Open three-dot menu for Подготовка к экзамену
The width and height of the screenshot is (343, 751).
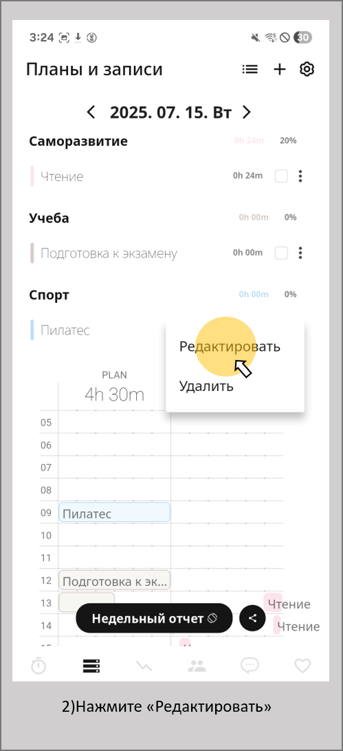pyautogui.click(x=300, y=253)
